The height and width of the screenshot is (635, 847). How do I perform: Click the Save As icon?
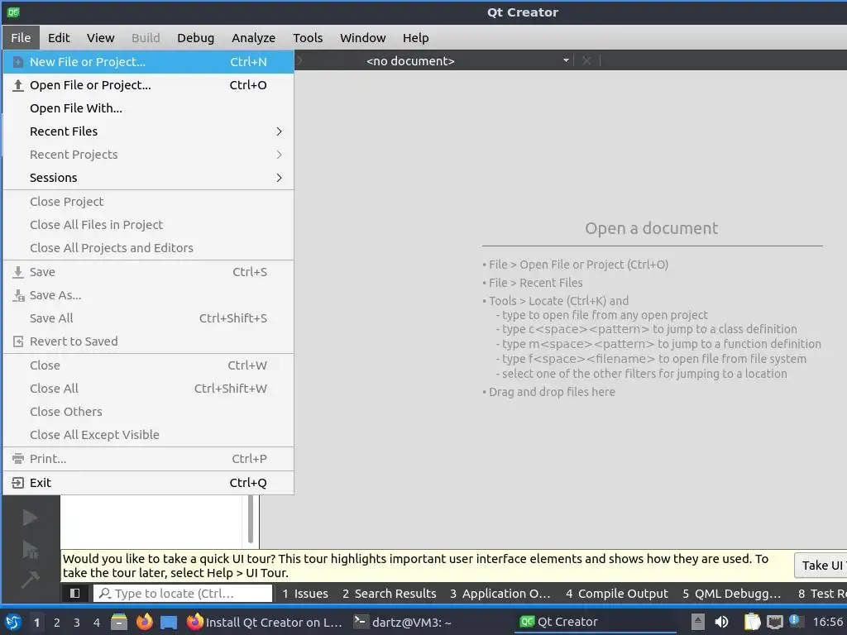(x=18, y=295)
